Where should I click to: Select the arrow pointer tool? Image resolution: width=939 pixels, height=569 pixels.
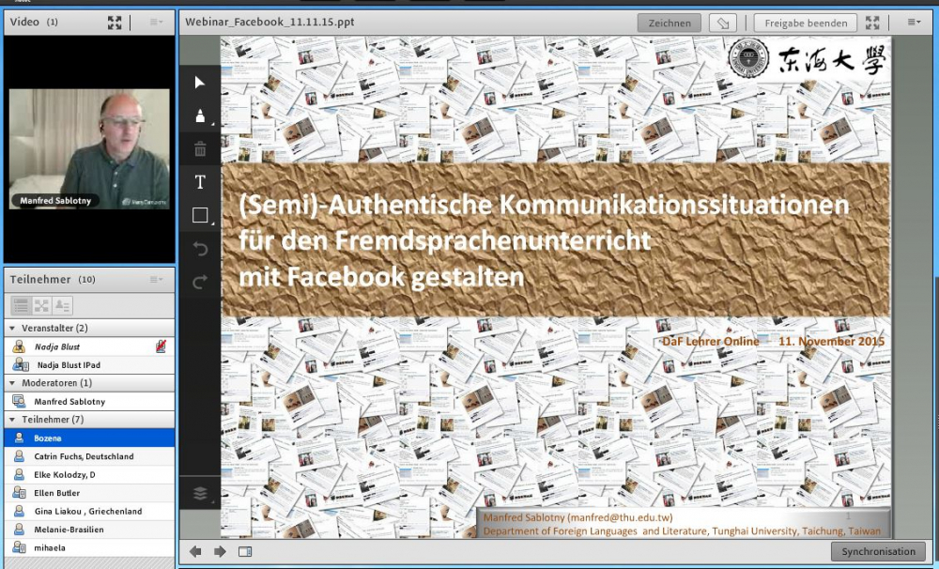point(200,82)
